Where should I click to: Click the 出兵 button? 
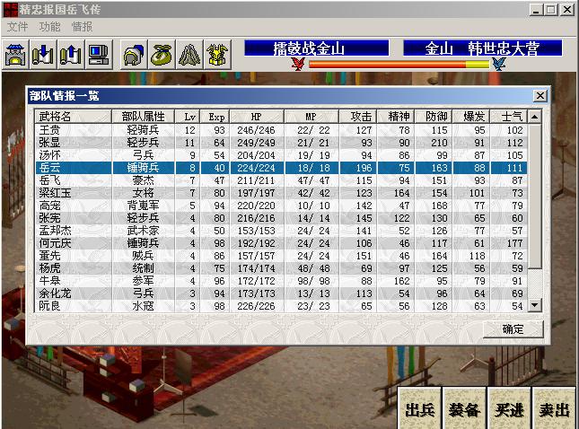[x=419, y=409]
